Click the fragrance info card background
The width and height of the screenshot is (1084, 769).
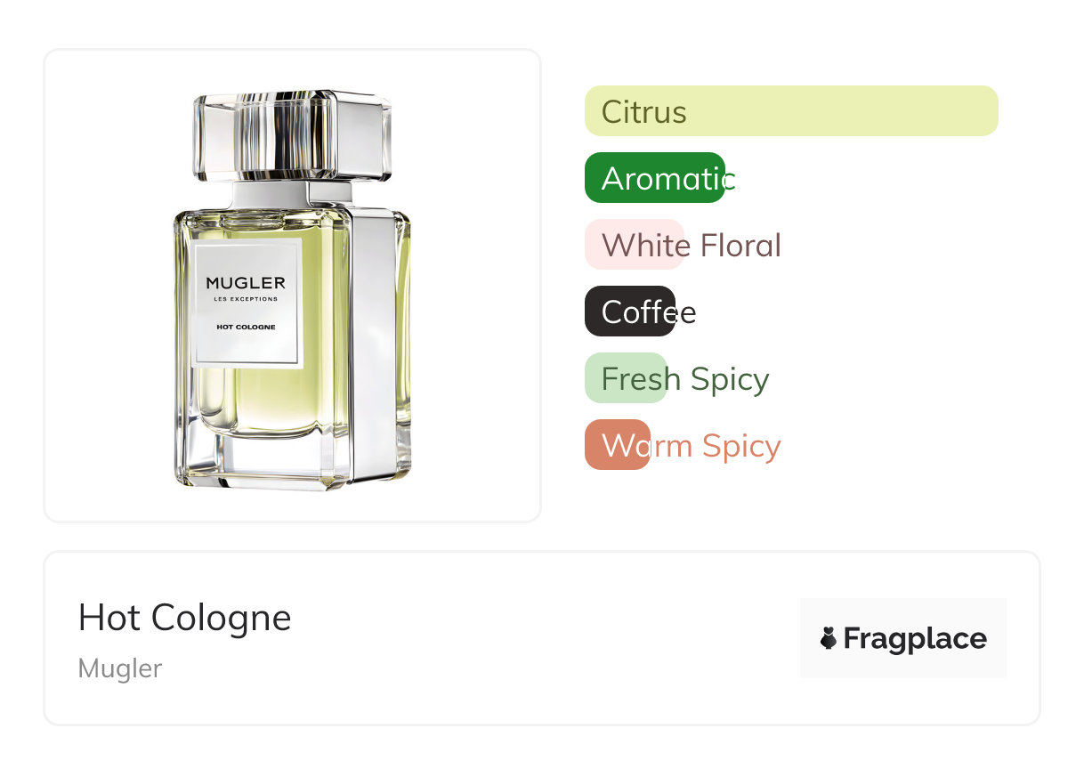tap(541, 638)
